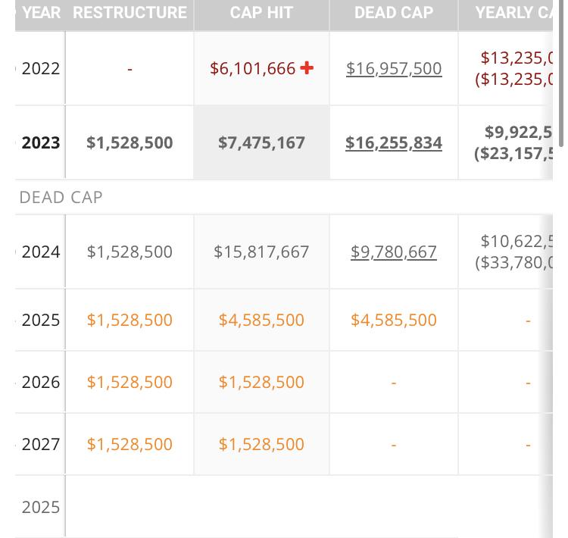
Task: Select the 2026 row year label
Action: pos(41,382)
